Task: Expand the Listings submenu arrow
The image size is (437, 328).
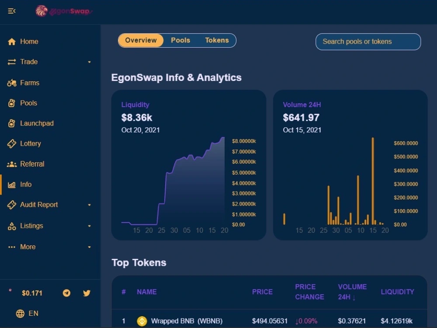Action: (x=90, y=226)
